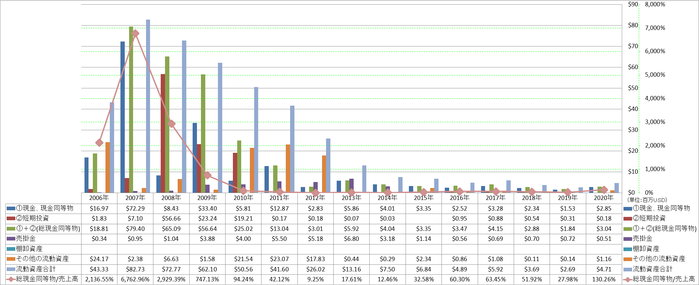
Task: Click 棚卸資産 in the right-side legend
Action: pyautogui.click(x=646, y=249)
